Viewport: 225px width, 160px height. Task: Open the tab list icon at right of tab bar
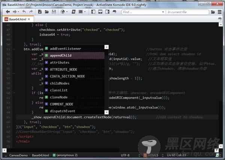click(220, 19)
